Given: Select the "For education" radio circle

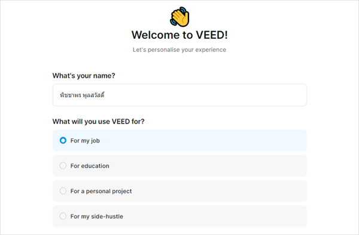Looking at the screenshot, I should (63, 166).
